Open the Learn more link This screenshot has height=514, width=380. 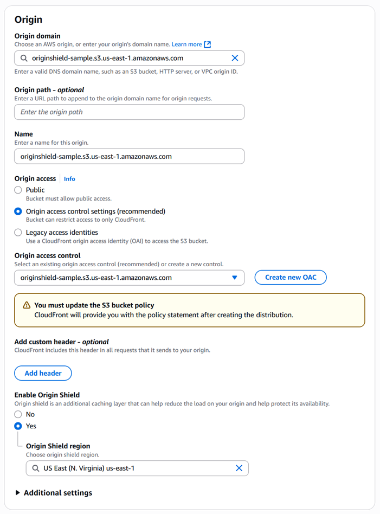tap(187, 44)
